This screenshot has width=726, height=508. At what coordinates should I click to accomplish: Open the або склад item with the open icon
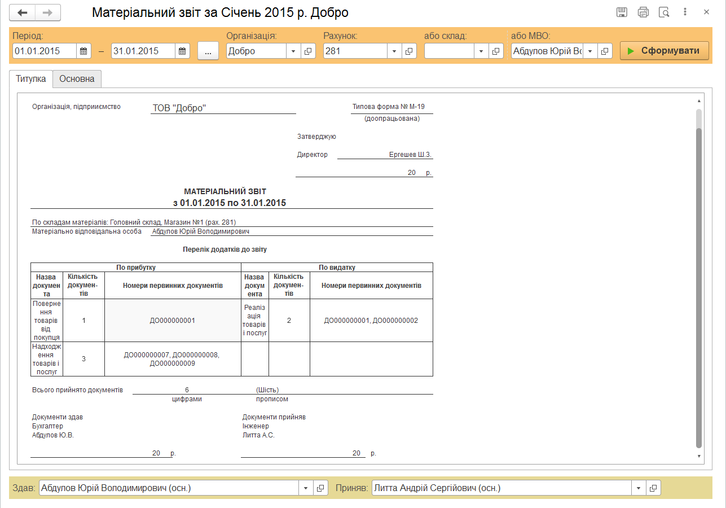[496, 51]
